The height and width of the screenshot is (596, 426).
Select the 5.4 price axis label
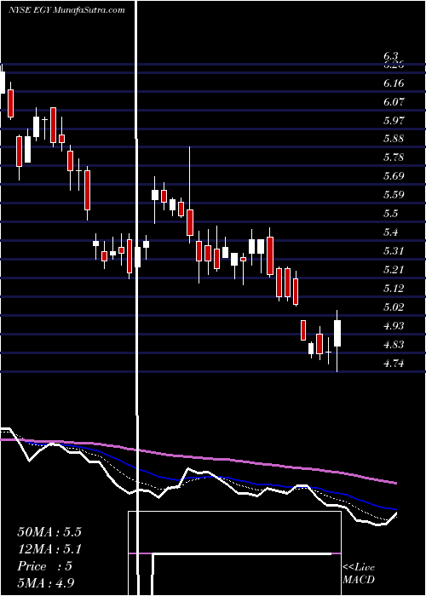(391, 232)
